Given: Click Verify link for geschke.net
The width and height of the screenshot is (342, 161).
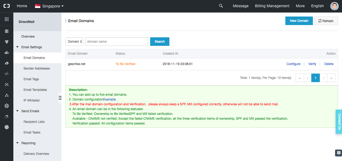Looking at the screenshot, I should [x=312, y=64].
